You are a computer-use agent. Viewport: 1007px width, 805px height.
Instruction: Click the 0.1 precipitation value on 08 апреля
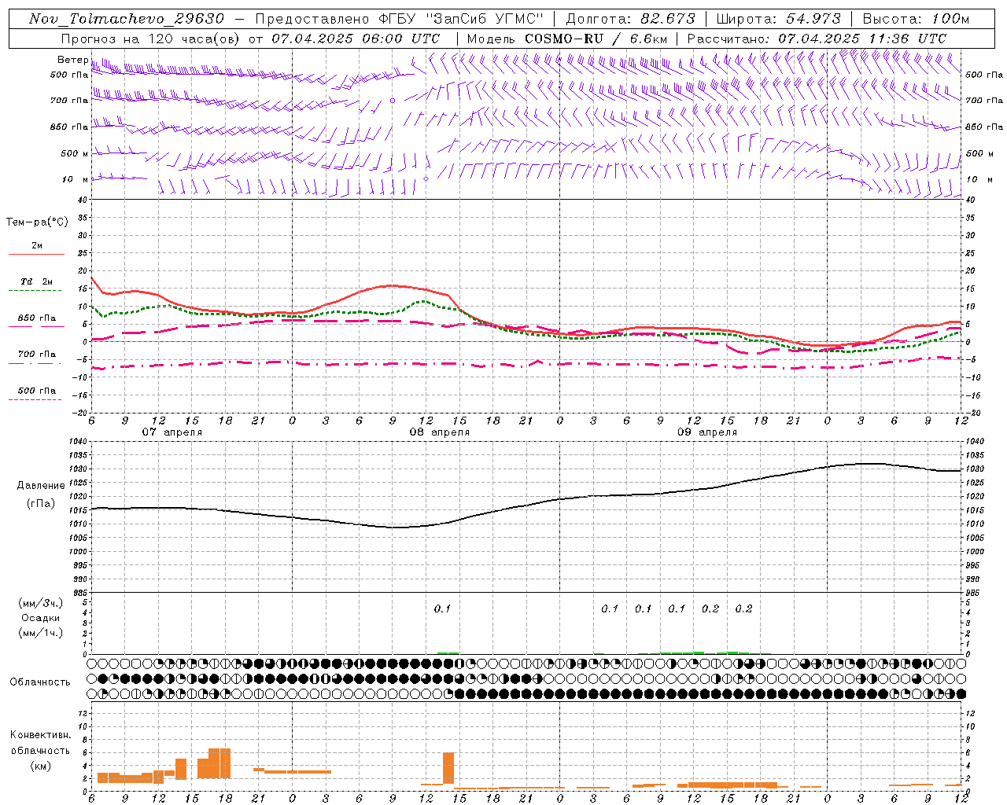tap(443, 608)
